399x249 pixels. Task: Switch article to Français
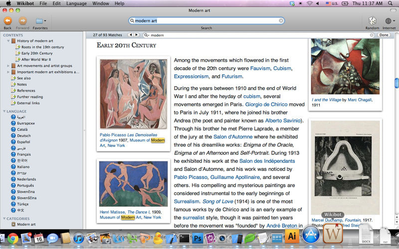pos(23,154)
